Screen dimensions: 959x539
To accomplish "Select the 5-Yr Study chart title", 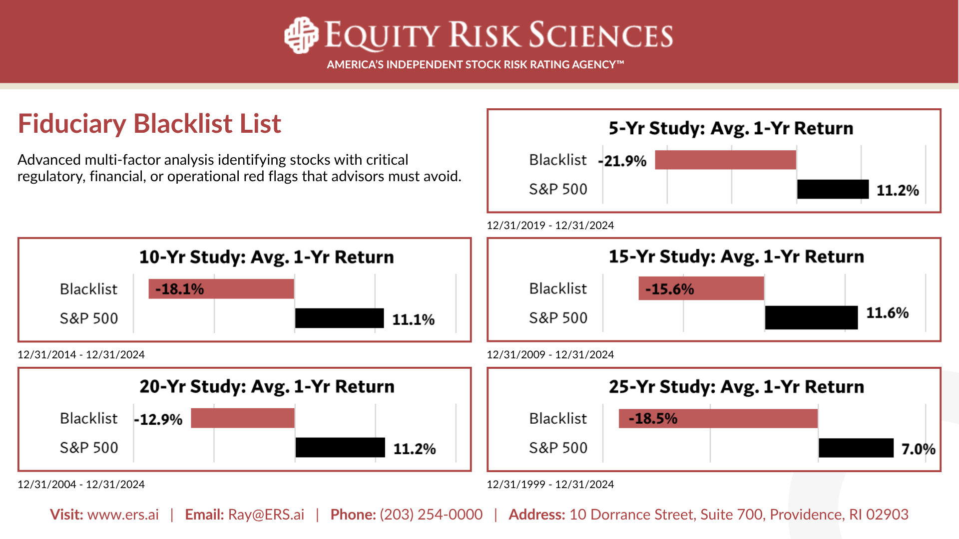I will click(x=731, y=128).
